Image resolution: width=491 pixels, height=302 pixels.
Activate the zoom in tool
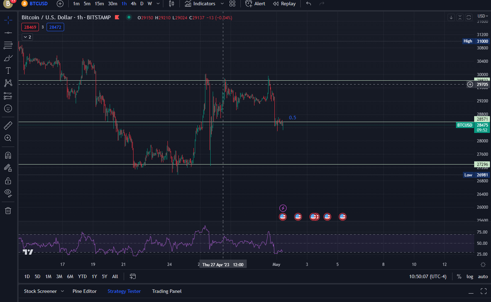pyautogui.click(x=8, y=138)
